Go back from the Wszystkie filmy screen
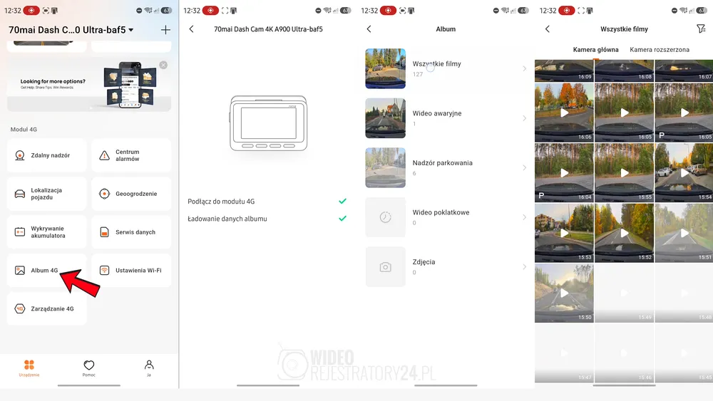This screenshot has width=713, height=401. point(548,29)
